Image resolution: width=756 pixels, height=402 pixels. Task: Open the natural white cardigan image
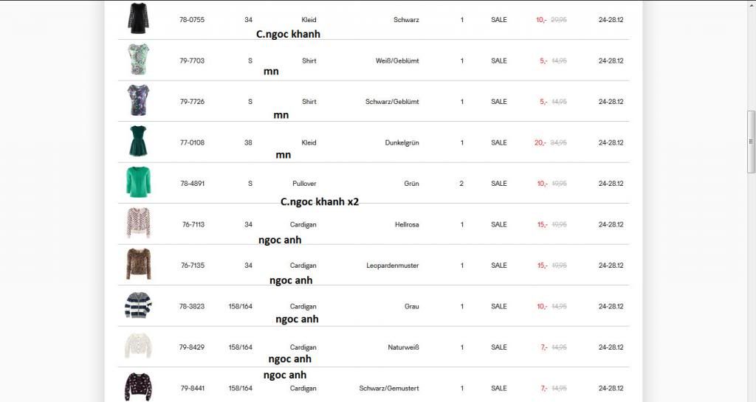point(138,346)
